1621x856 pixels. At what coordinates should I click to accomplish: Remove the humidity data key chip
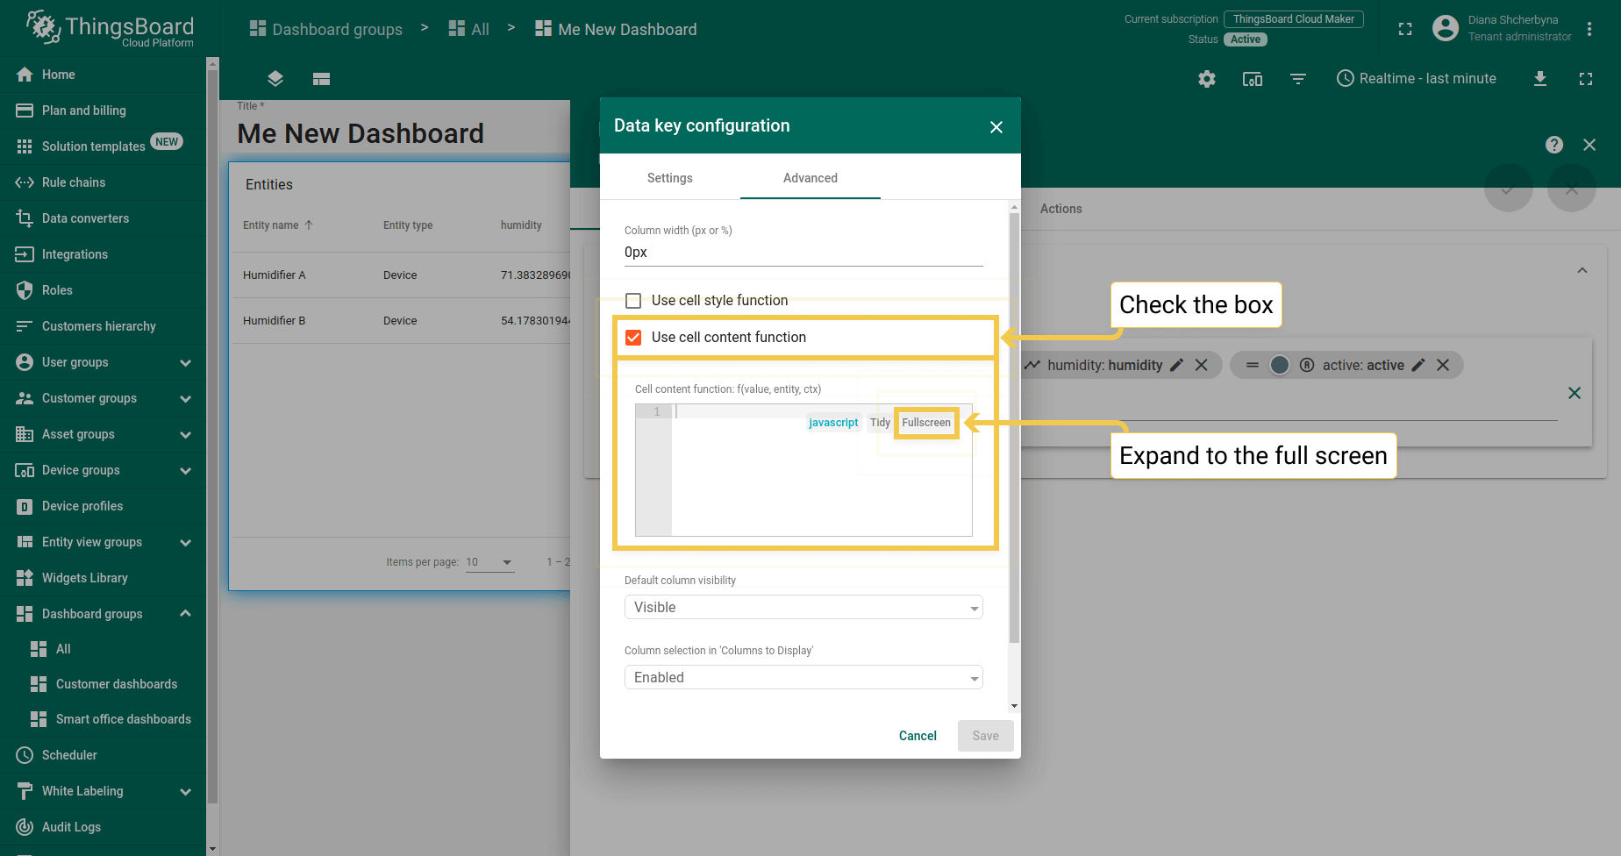click(1202, 365)
